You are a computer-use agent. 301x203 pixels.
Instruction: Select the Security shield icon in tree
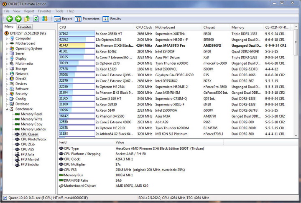click(12, 94)
